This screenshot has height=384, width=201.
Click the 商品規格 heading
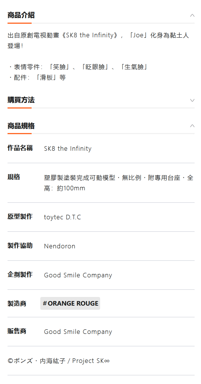(21, 126)
